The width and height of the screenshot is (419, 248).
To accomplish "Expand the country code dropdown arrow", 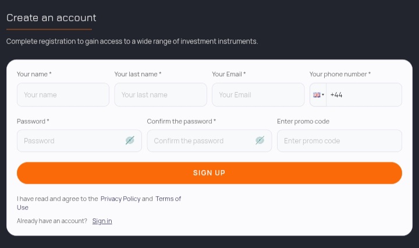I will click(x=323, y=95).
